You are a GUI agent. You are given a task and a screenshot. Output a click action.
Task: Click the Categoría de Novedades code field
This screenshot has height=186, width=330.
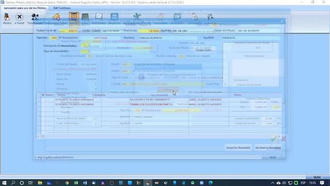[84, 46]
